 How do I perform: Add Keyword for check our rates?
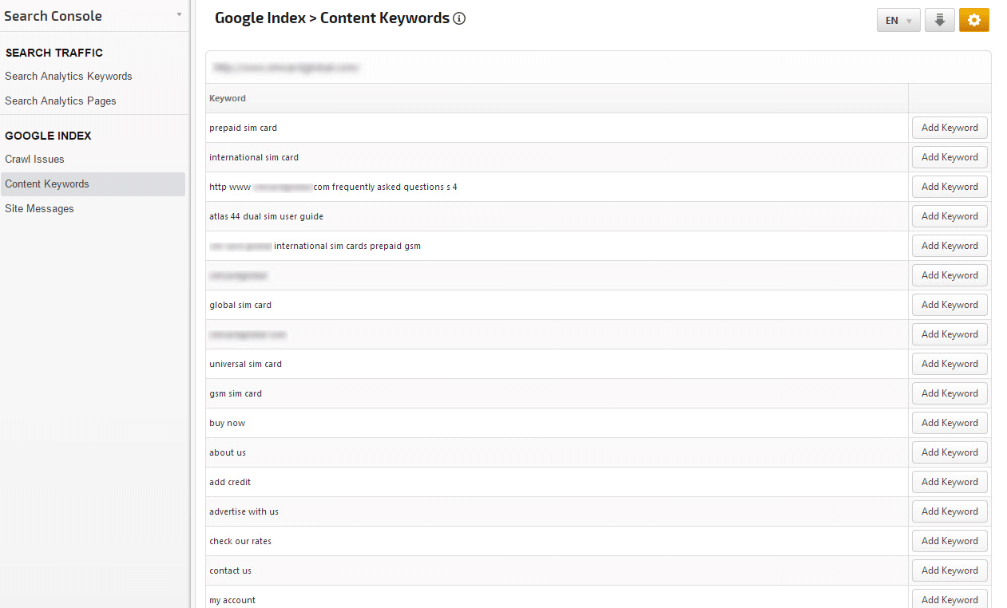950,541
